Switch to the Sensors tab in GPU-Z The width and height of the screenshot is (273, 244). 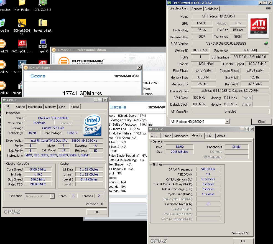click(197, 9)
